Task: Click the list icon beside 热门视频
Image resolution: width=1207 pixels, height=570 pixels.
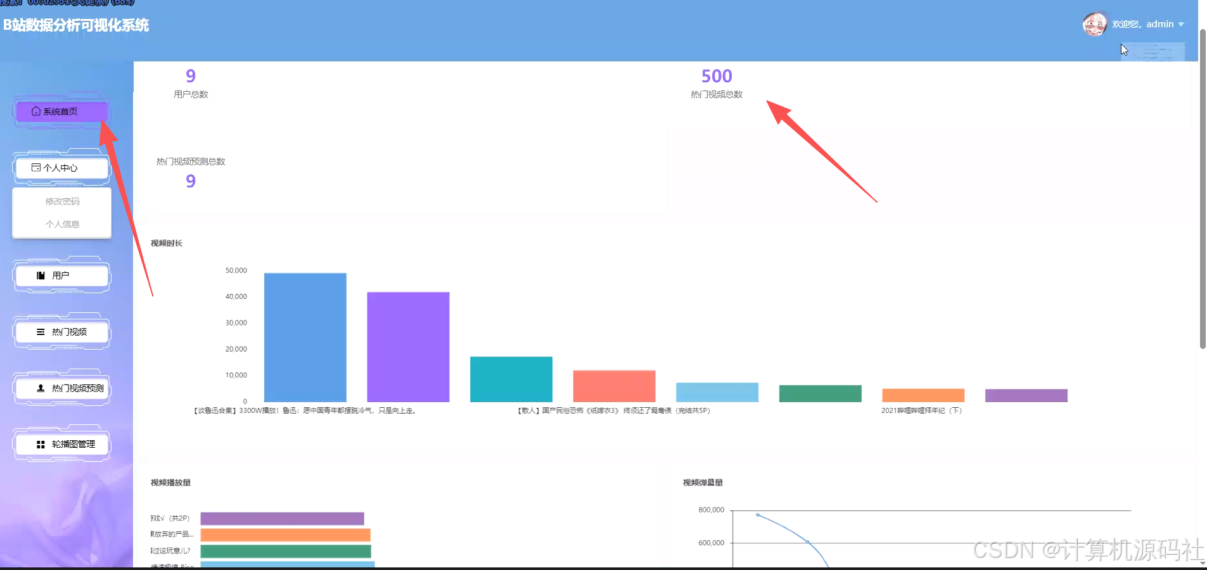Action: coord(41,332)
